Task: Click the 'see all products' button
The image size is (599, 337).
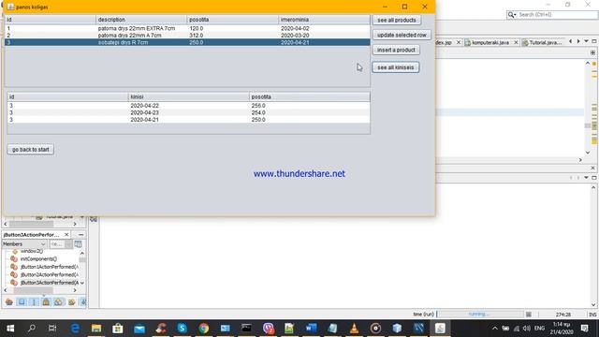Action: pyautogui.click(x=397, y=20)
